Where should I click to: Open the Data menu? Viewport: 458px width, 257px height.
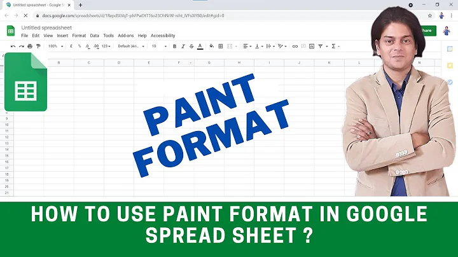tap(94, 36)
